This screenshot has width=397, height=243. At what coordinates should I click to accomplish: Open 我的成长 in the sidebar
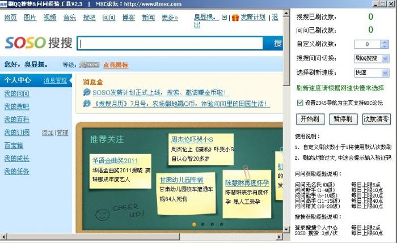click(16, 159)
